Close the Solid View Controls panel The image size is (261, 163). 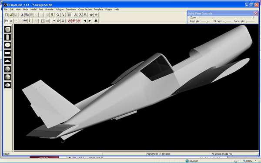point(256,13)
